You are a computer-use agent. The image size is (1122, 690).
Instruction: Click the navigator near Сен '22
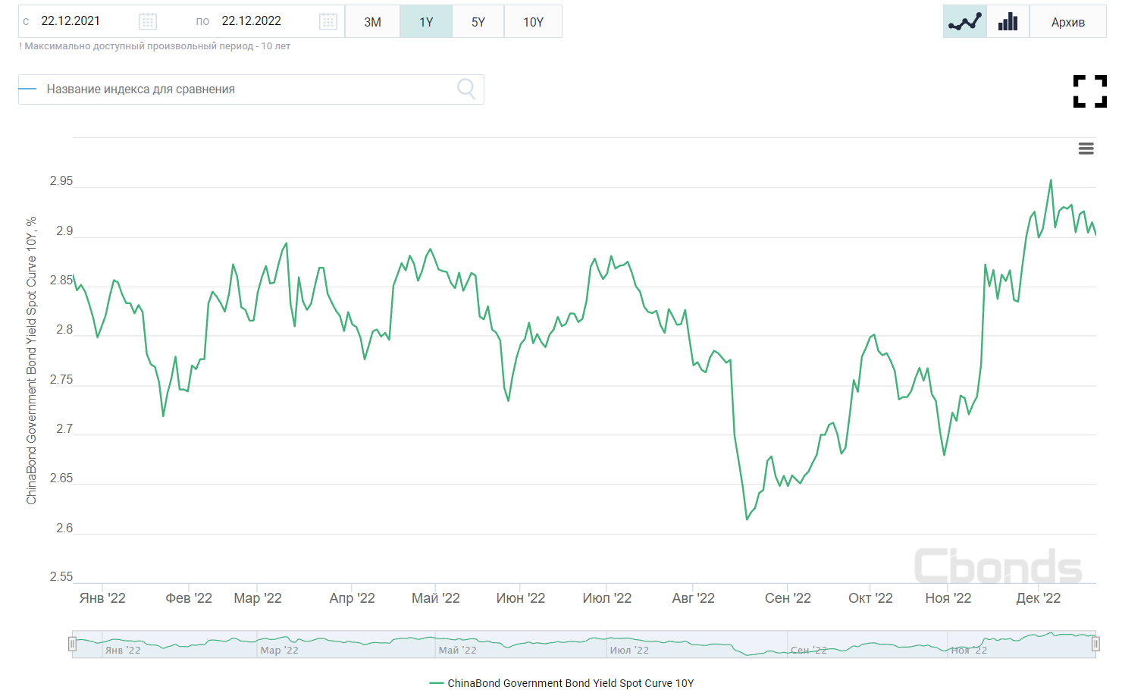click(x=809, y=650)
